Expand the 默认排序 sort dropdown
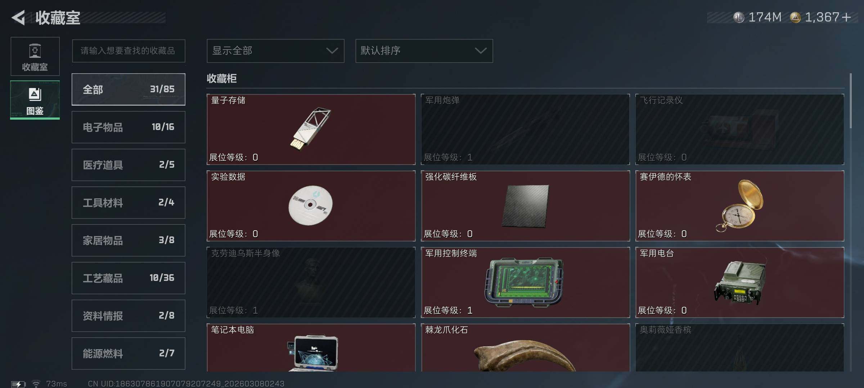This screenshot has height=388, width=864. 424,51
